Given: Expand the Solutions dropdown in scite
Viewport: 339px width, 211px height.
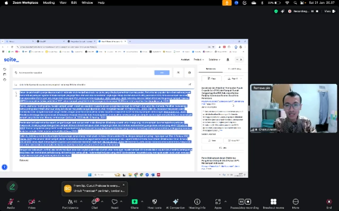Looking at the screenshot, I should coord(215,60).
